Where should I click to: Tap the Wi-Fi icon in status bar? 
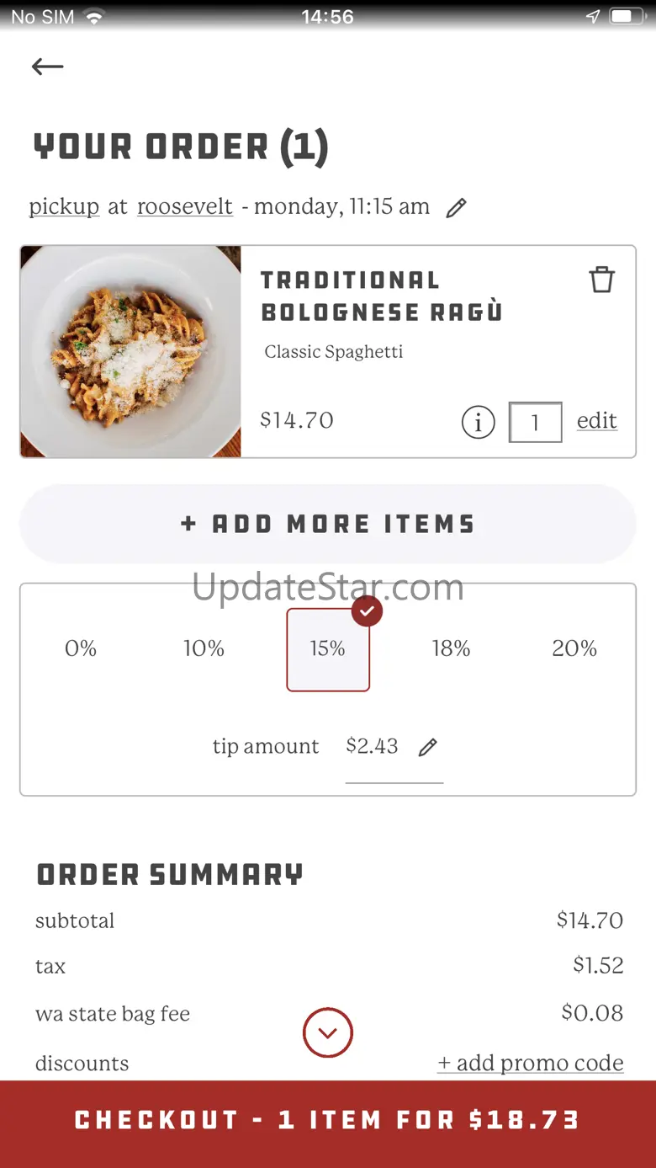tap(94, 17)
